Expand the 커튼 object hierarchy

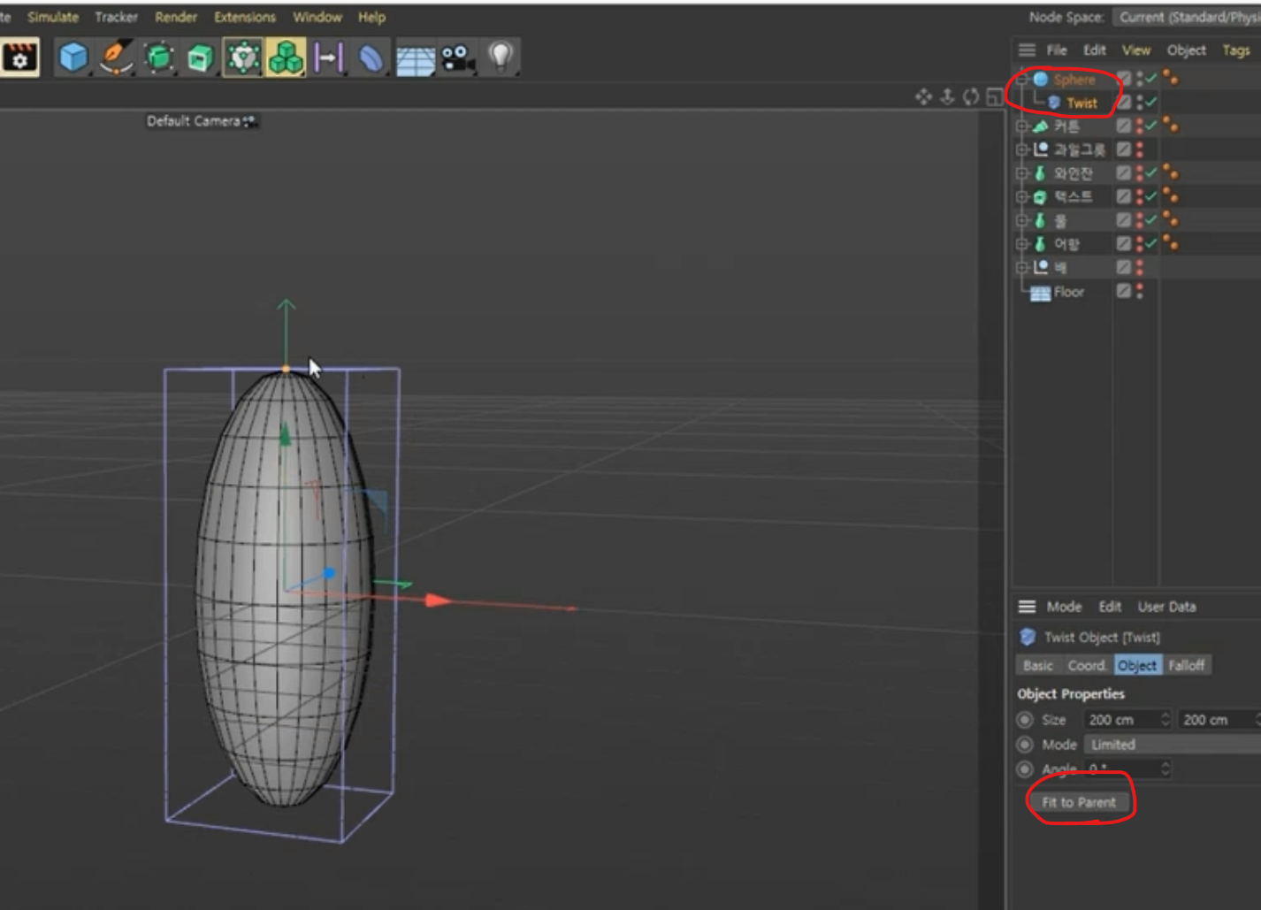pos(1022,126)
